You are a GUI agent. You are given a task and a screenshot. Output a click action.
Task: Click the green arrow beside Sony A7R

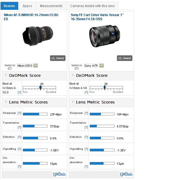click(x=102, y=66)
